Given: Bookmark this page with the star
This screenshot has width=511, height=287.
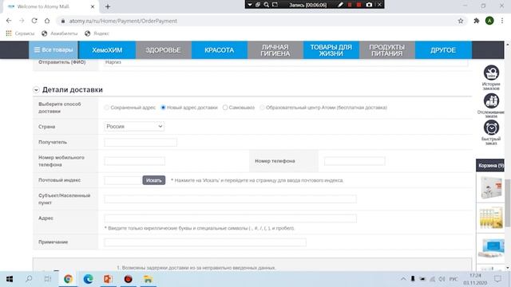Looking at the screenshot, I should [x=461, y=21].
